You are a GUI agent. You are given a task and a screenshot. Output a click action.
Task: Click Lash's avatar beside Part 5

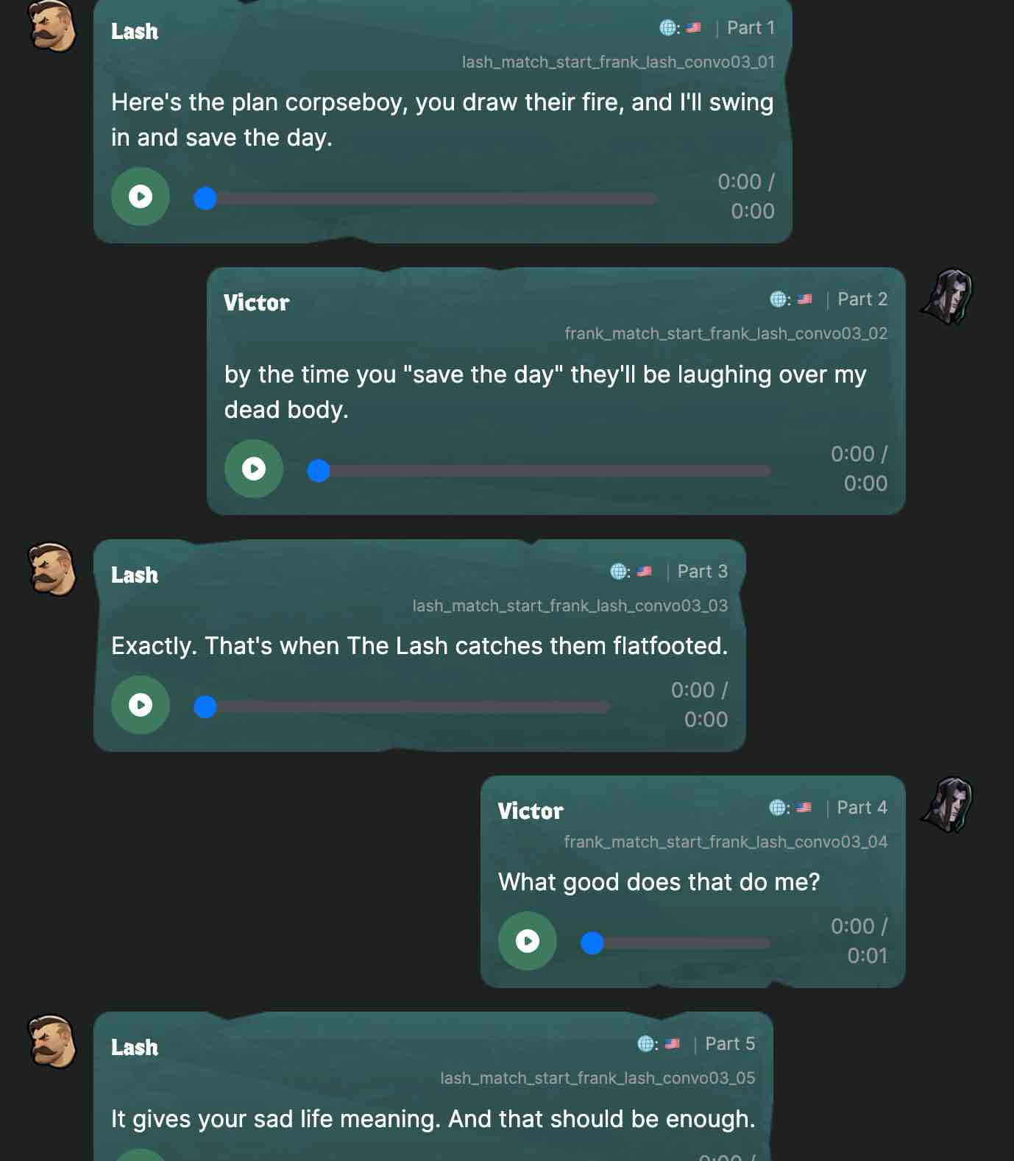[x=52, y=1042]
